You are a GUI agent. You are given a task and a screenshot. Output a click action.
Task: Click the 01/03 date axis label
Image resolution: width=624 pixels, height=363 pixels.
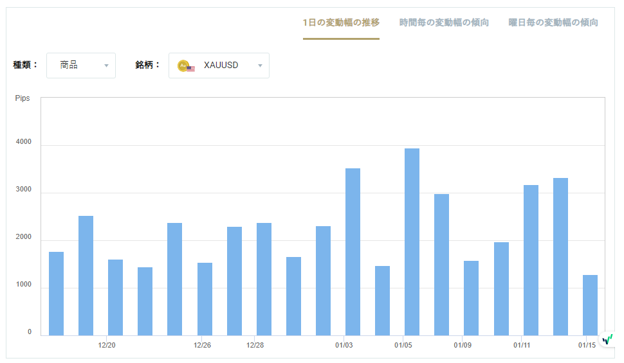click(344, 345)
